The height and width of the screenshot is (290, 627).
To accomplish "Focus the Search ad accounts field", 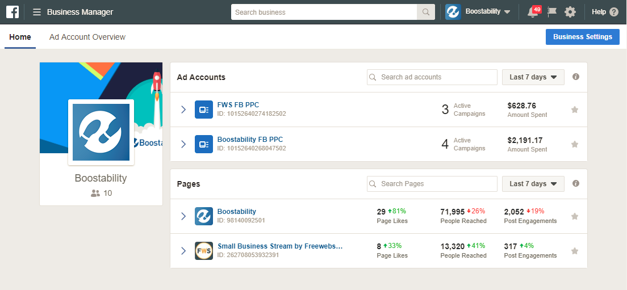I will tap(432, 77).
